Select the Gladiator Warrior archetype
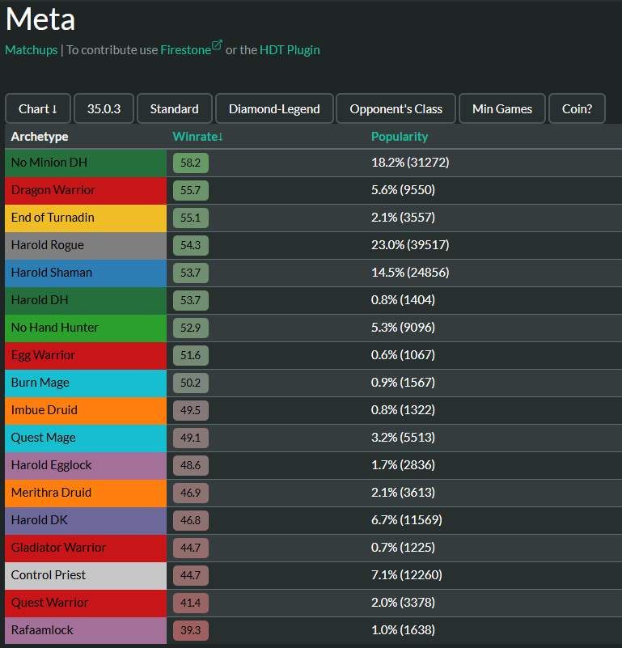Screen dimensions: 622x648 (86, 548)
